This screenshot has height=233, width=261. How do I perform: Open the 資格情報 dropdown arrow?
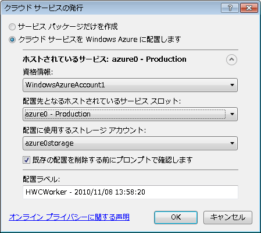tap(232, 85)
